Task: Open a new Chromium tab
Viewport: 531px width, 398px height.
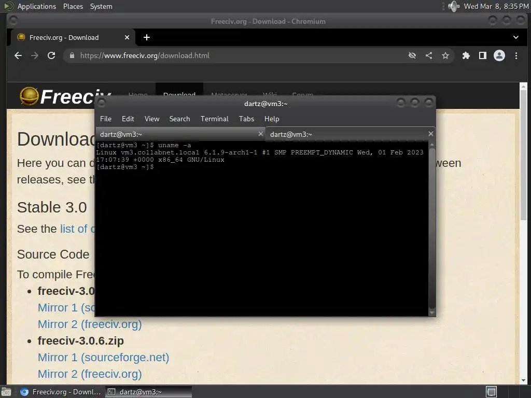Action: click(x=147, y=37)
